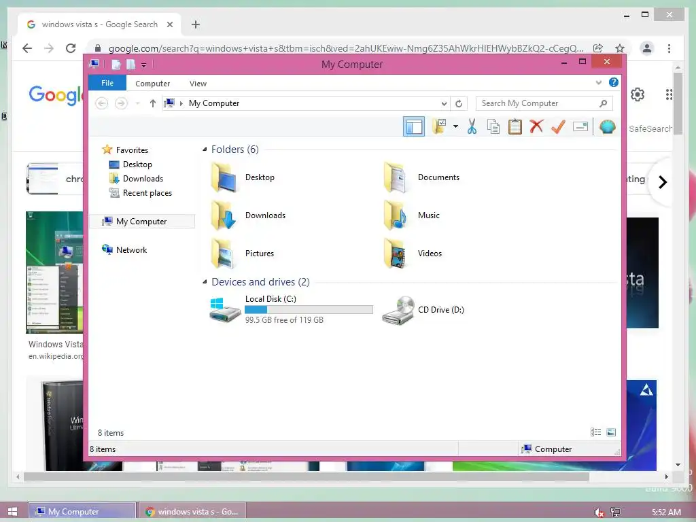Select the Pictures folder icon

224,254
